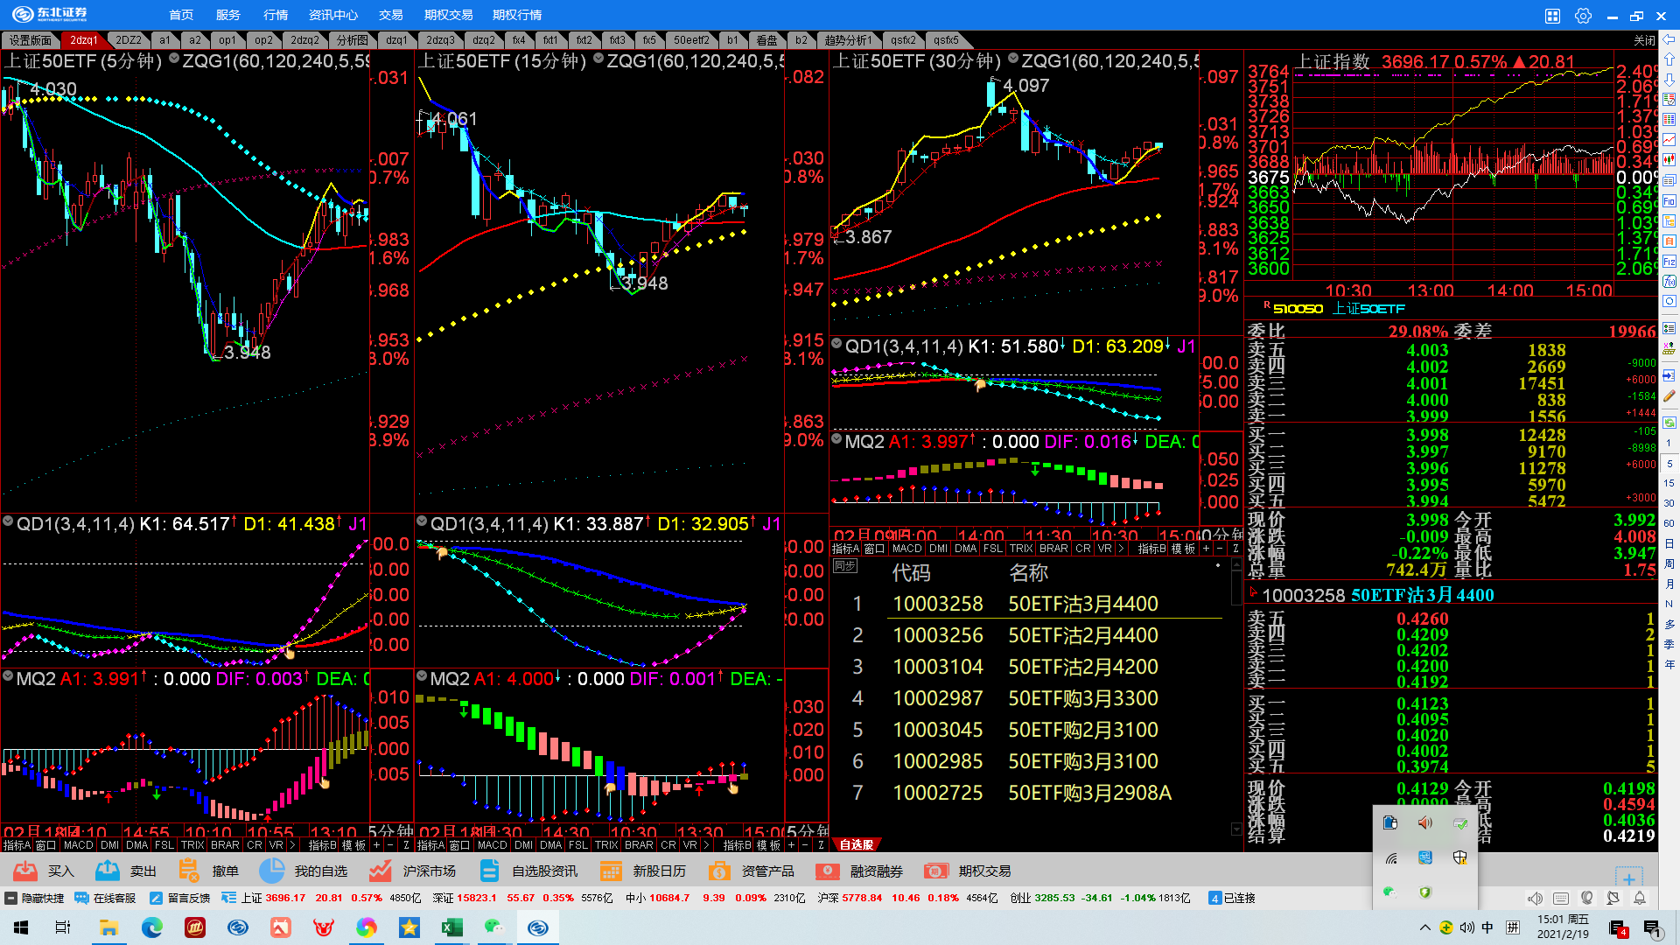Open 撤单 cancel order icon

(189, 871)
